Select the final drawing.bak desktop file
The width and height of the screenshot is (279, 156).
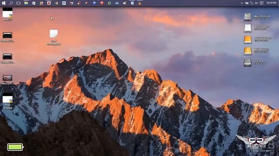click(x=54, y=37)
